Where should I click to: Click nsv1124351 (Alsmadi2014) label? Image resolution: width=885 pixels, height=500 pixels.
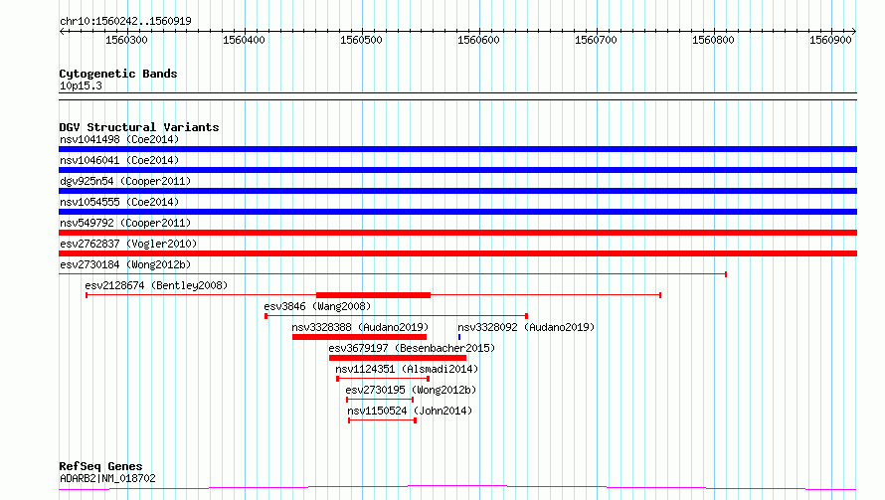pos(407,369)
